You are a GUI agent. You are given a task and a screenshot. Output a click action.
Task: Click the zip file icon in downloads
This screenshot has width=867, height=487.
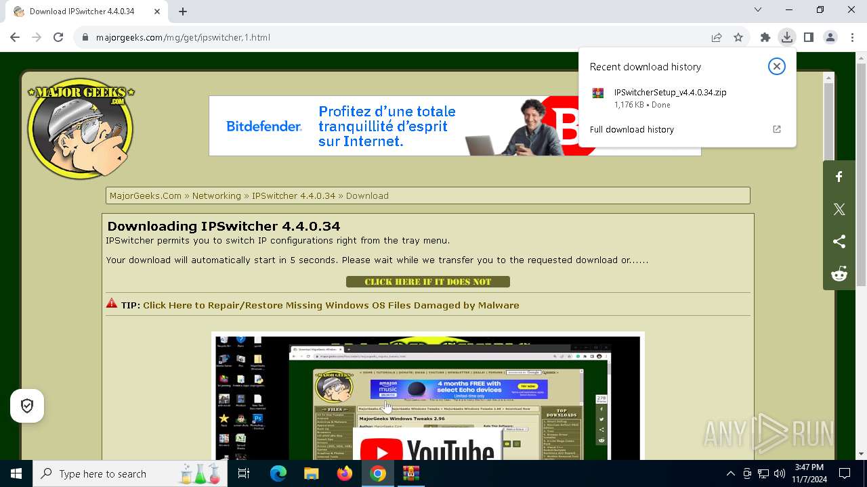pyautogui.click(x=598, y=93)
